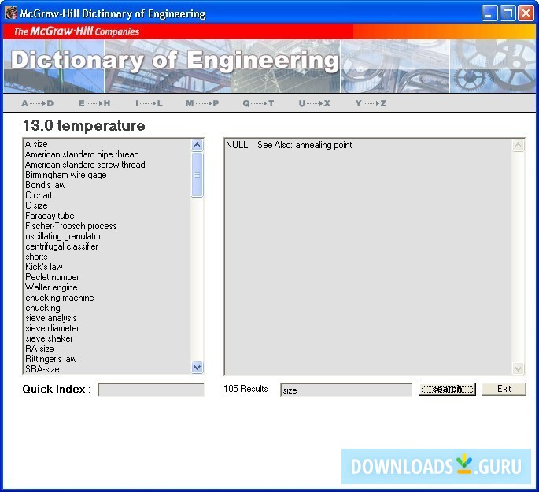Open the M–P alphabet range

click(x=202, y=103)
